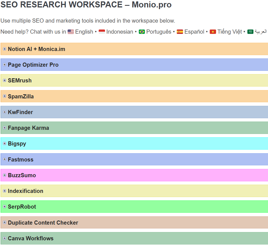The image size is (268, 245).
Task: Expand the SerpRobot section plus icon
Action: coord(5,207)
